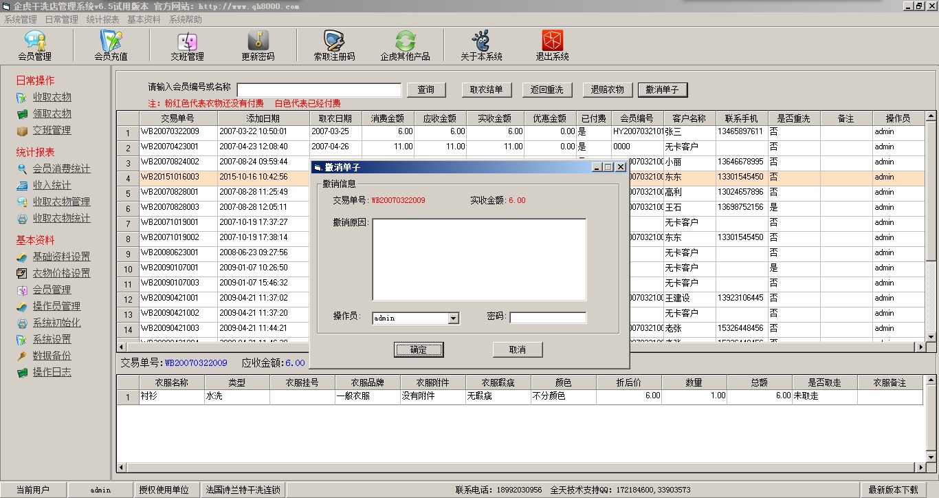Image resolution: width=939 pixels, height=498 pixels.
Task: Click the 是否取走 column header
Action: coord(824,382)
